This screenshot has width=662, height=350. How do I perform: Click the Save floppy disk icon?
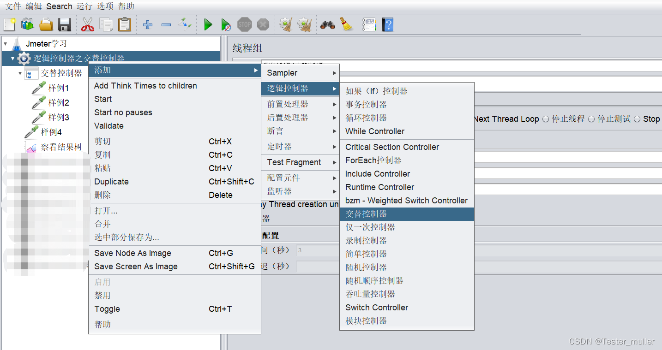tap(65, 24)
